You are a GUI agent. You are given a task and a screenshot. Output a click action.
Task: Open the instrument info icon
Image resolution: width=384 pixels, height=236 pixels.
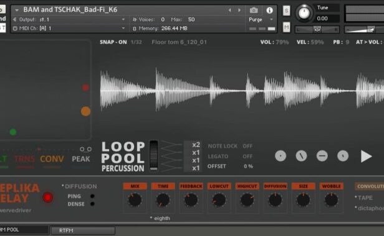tap(269, 11)
